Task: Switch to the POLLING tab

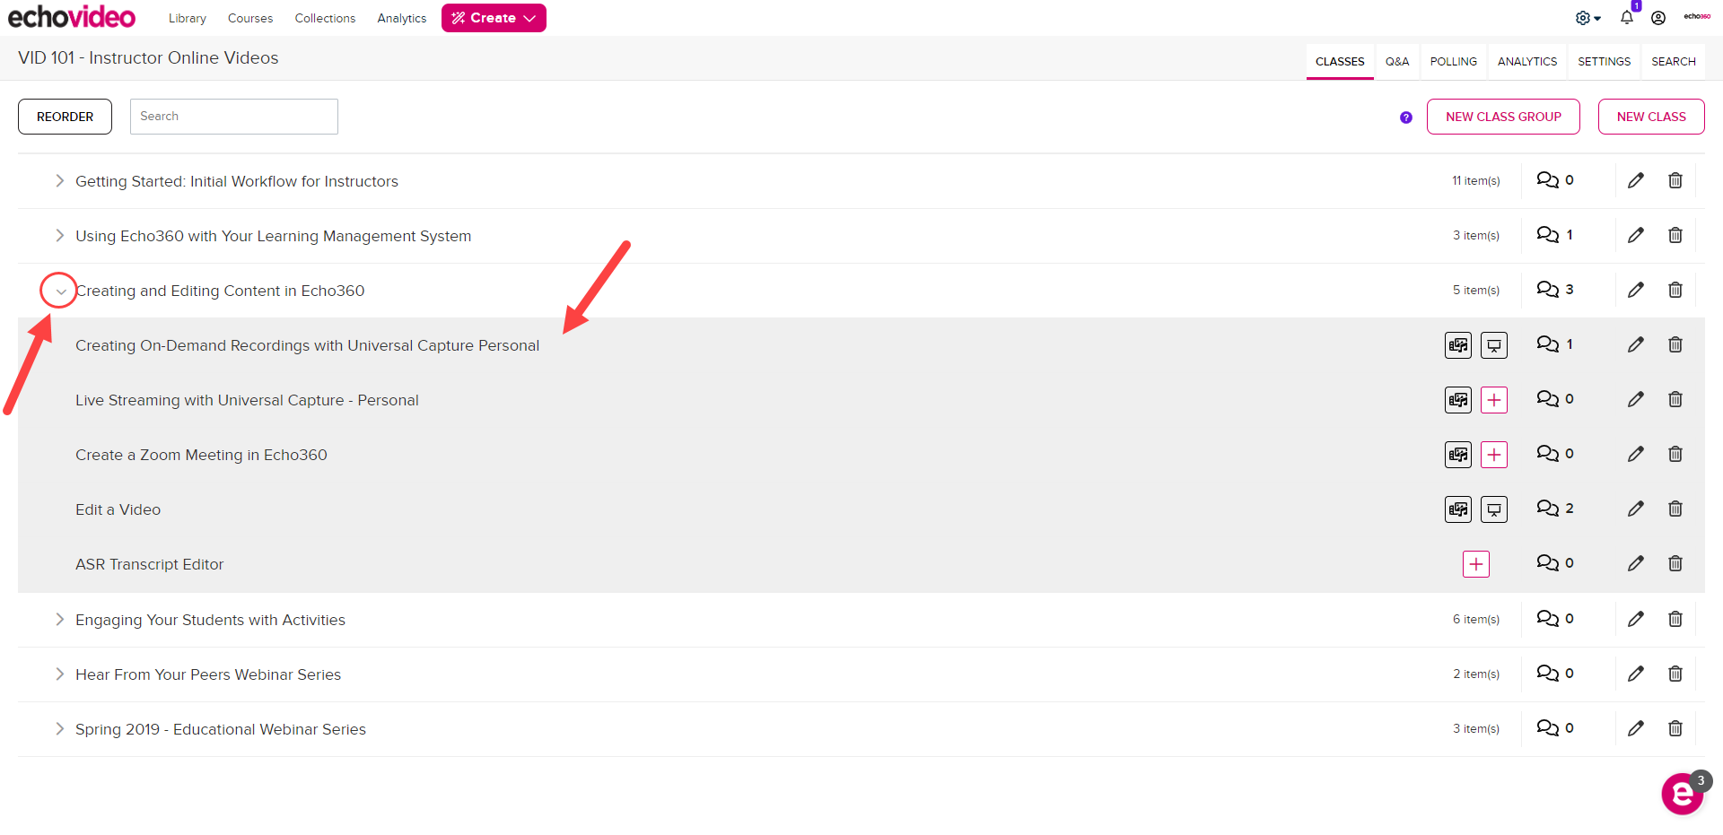Action: (1454, 62)
